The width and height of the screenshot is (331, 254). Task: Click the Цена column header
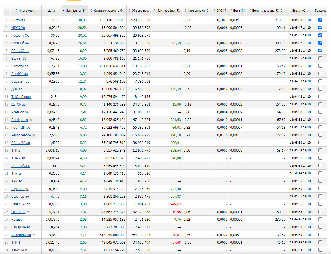coord(51,11)
